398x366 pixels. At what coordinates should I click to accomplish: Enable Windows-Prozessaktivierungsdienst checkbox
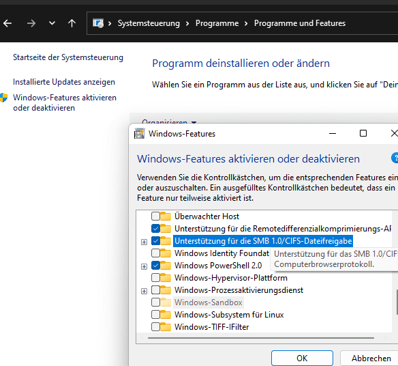155,290
